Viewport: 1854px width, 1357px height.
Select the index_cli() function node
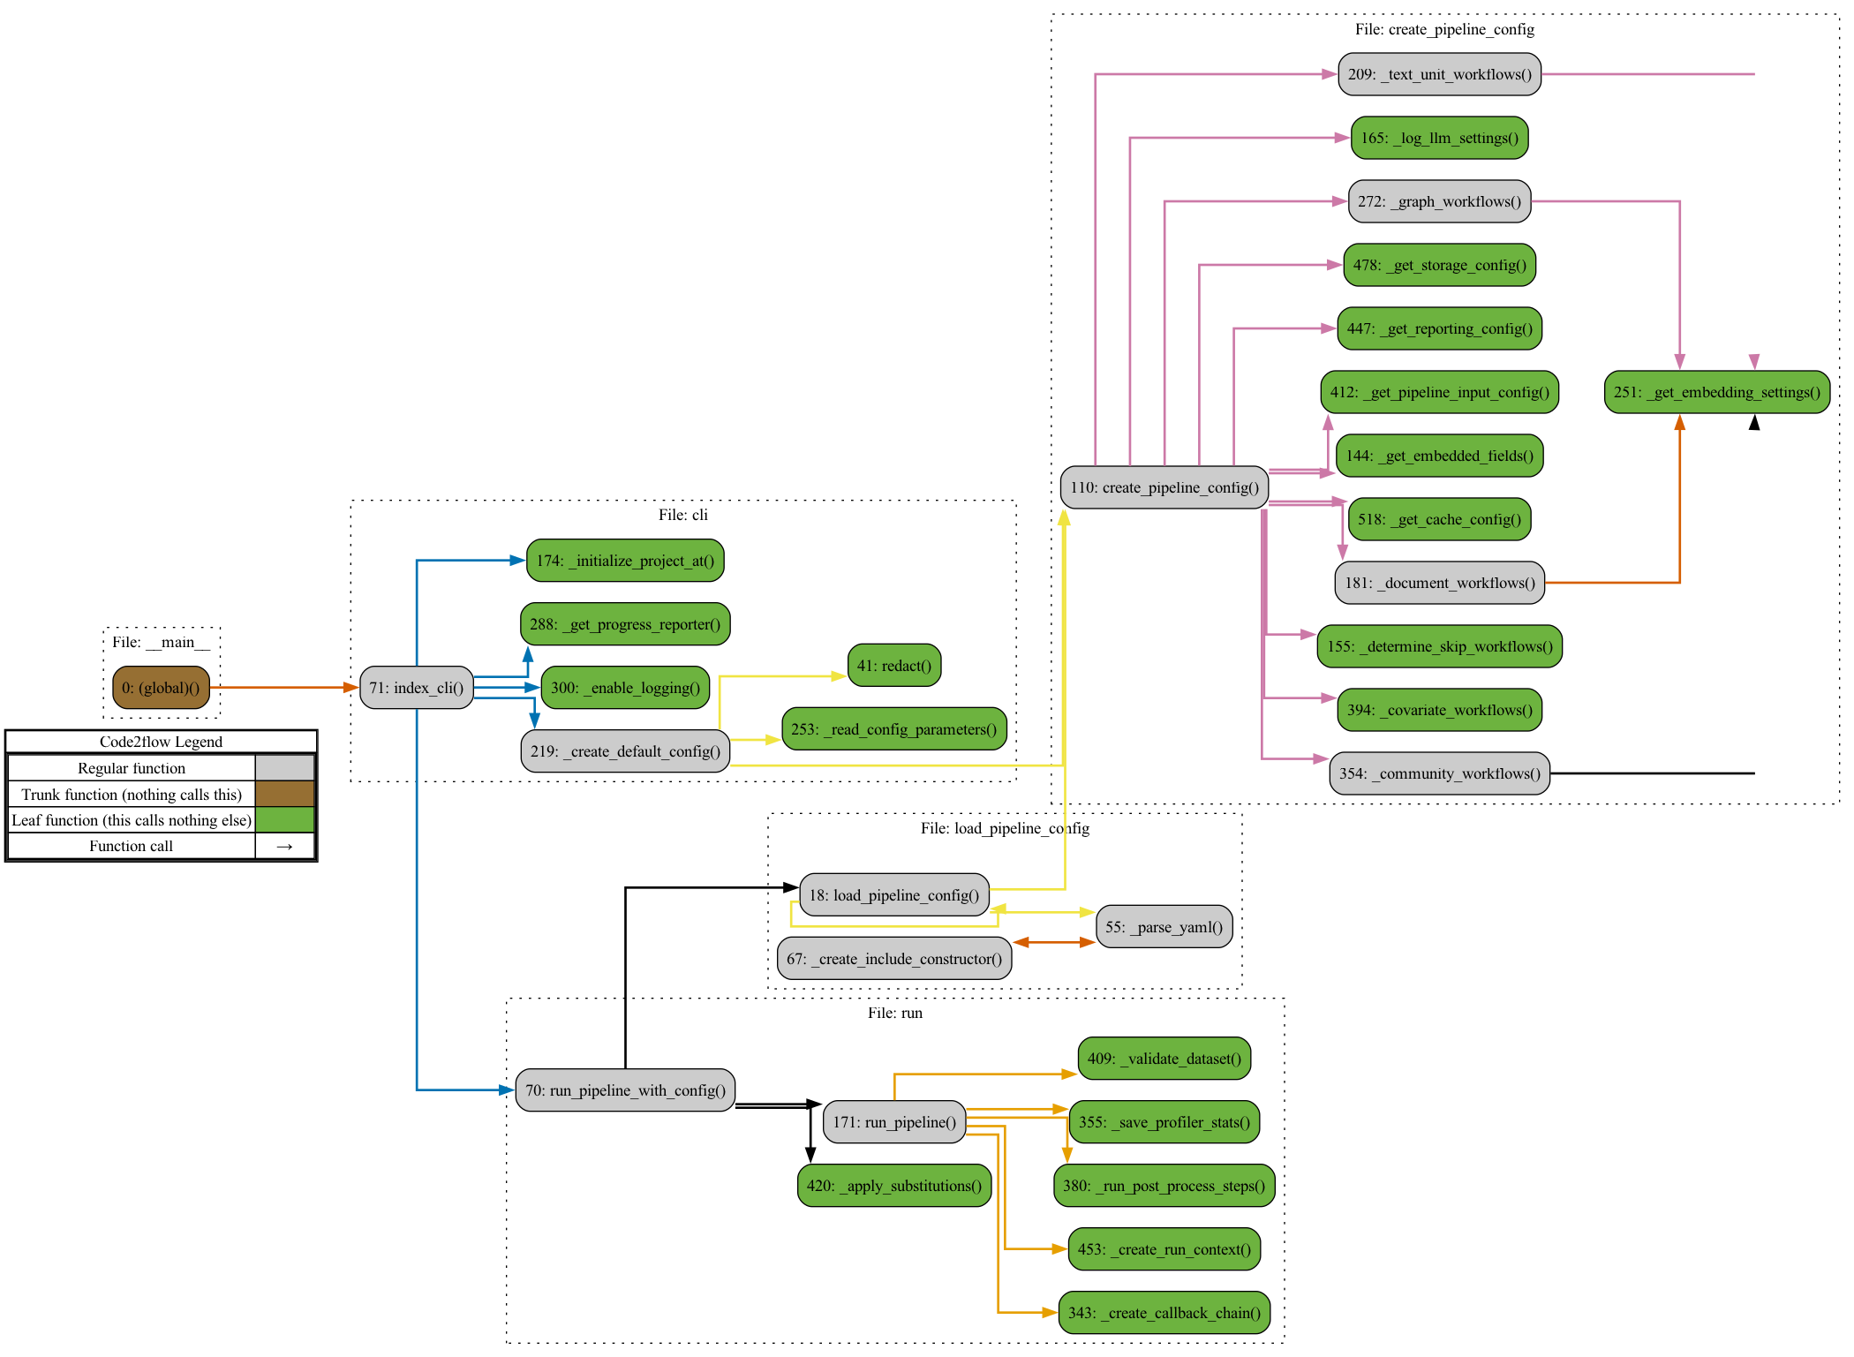[x=416, y=688]
